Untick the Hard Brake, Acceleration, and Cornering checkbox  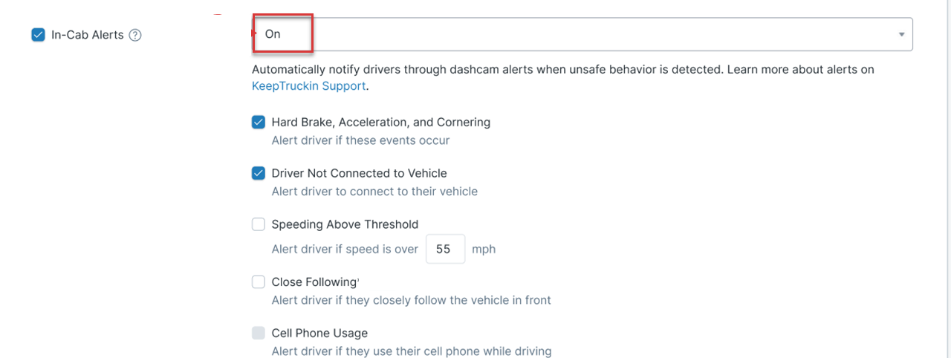point(259,122)
